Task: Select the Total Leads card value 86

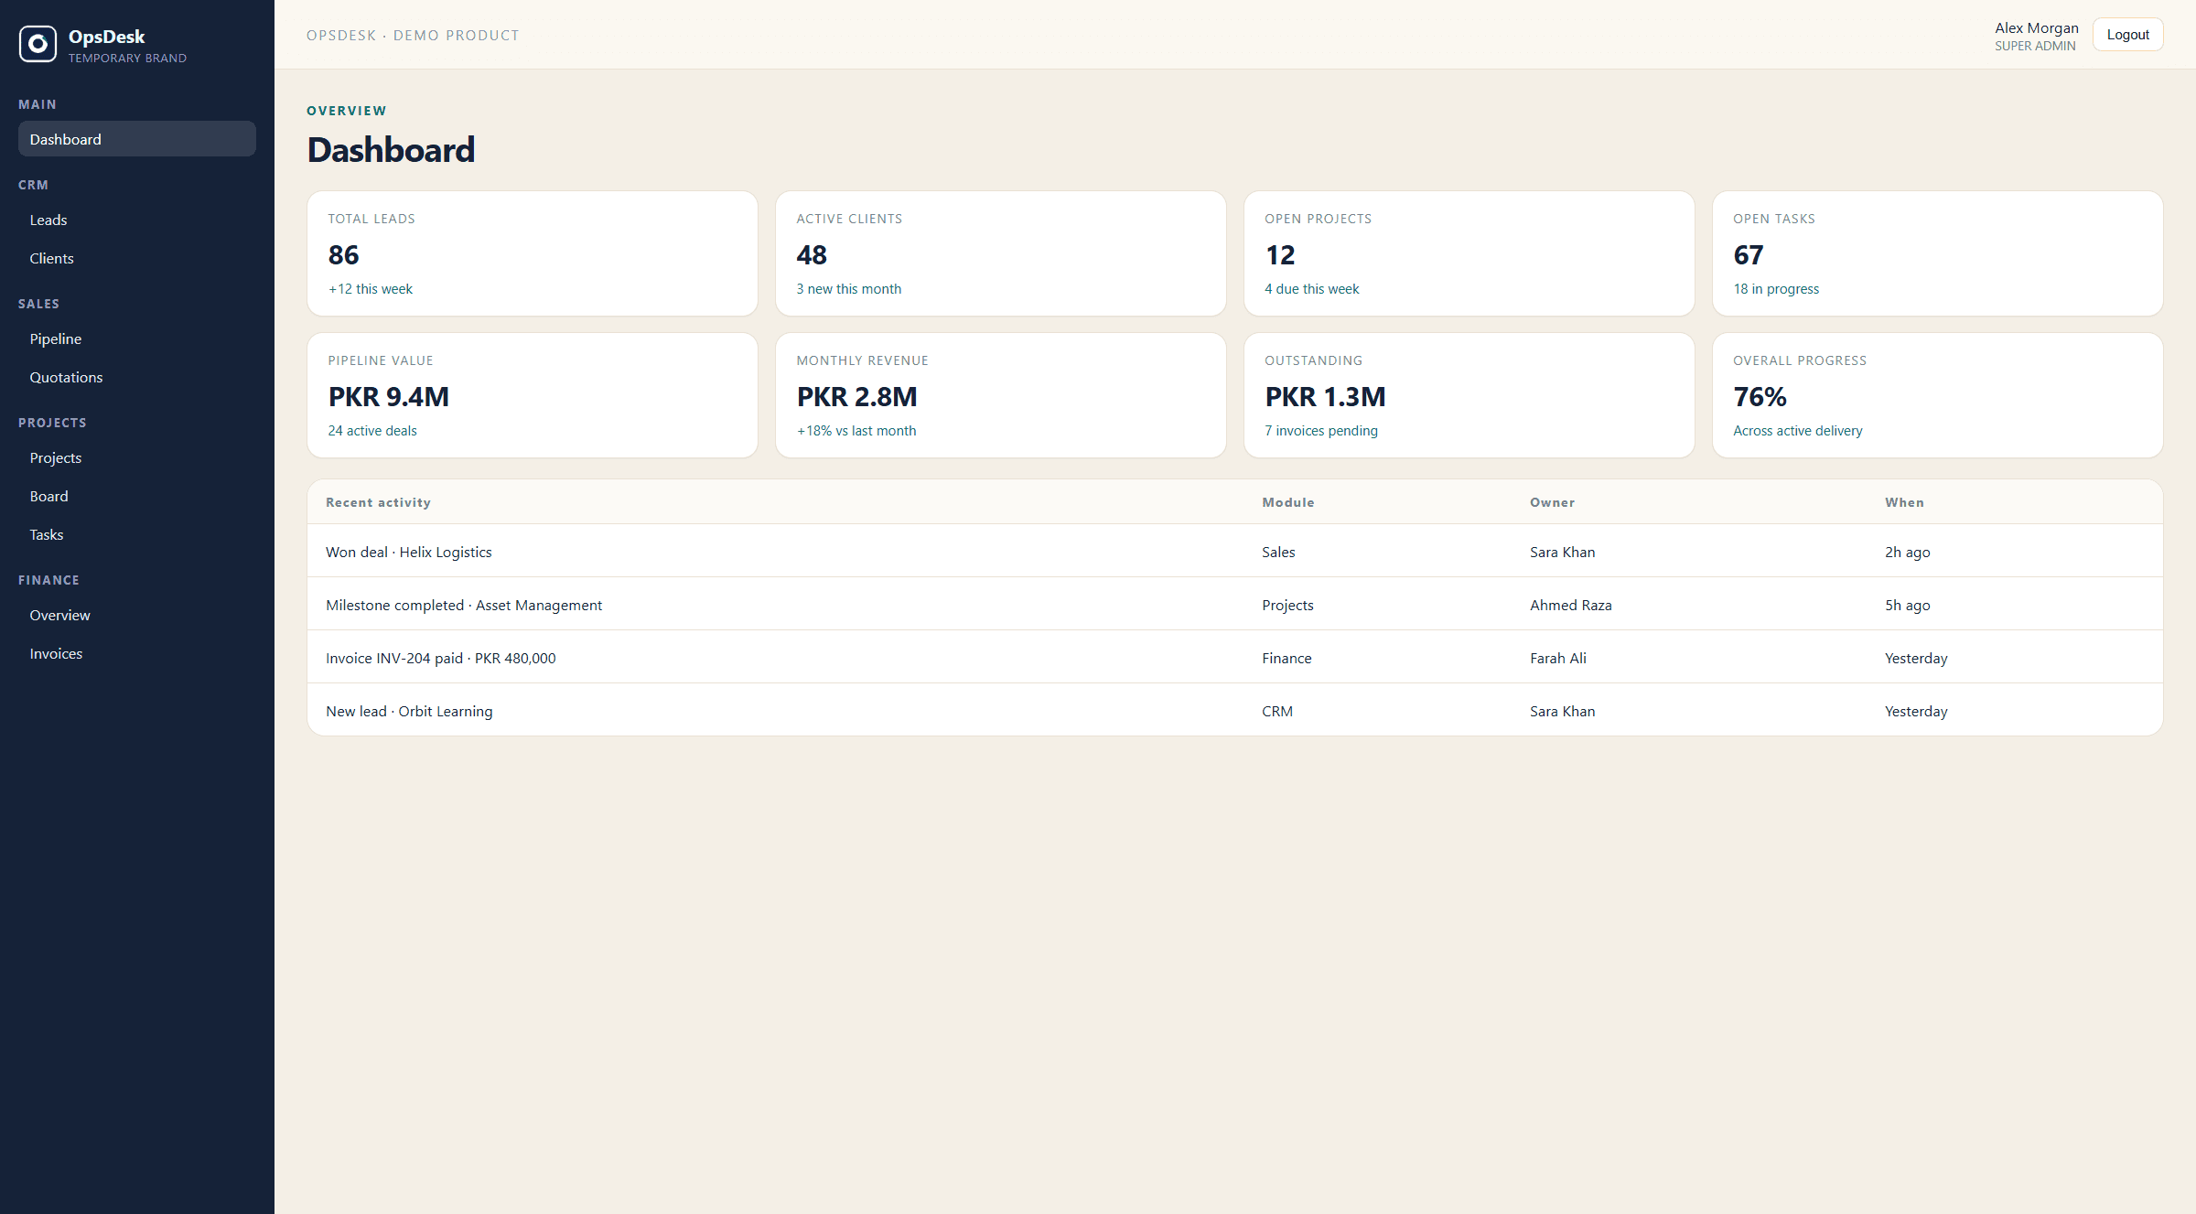Action: [343, 254]
